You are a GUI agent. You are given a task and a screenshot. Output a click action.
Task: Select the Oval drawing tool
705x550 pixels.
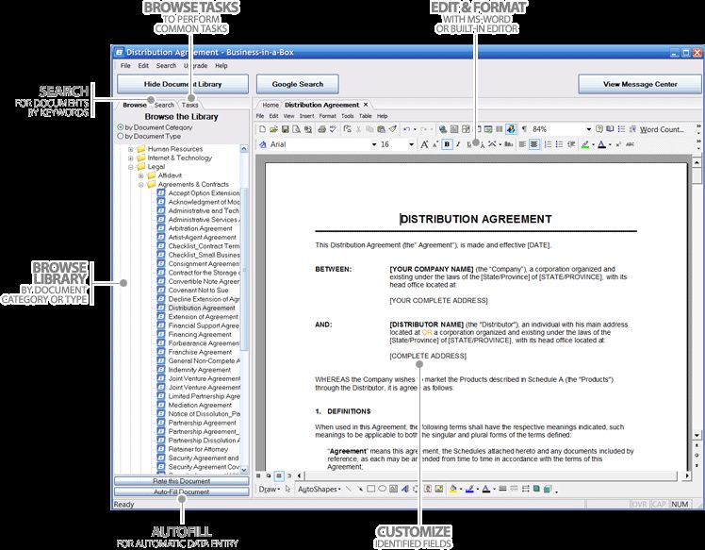[382, 489]
